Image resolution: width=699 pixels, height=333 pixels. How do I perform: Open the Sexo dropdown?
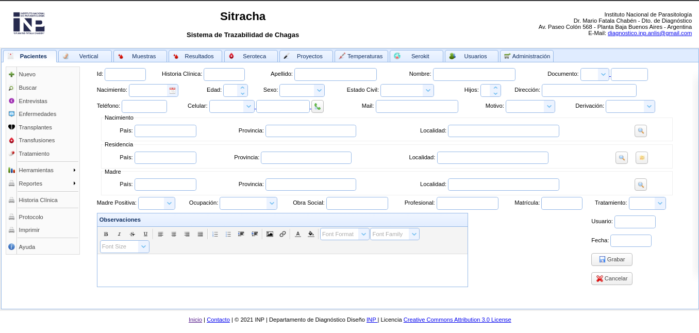(319, 91)
